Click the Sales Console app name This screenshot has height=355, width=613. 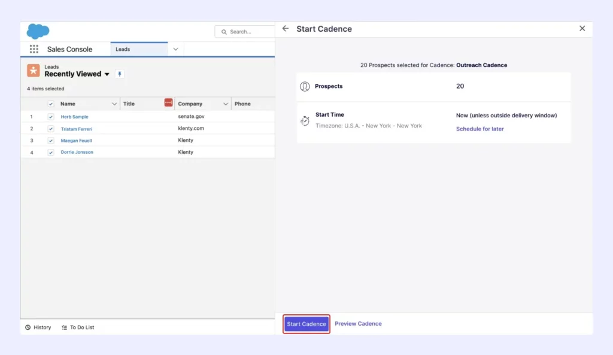click(69, 49)
